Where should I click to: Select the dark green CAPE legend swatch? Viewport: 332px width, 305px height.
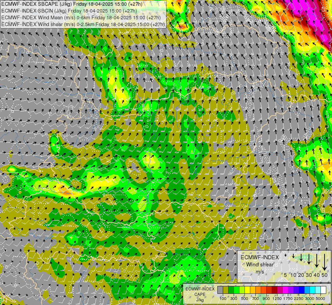pos(231,290)
